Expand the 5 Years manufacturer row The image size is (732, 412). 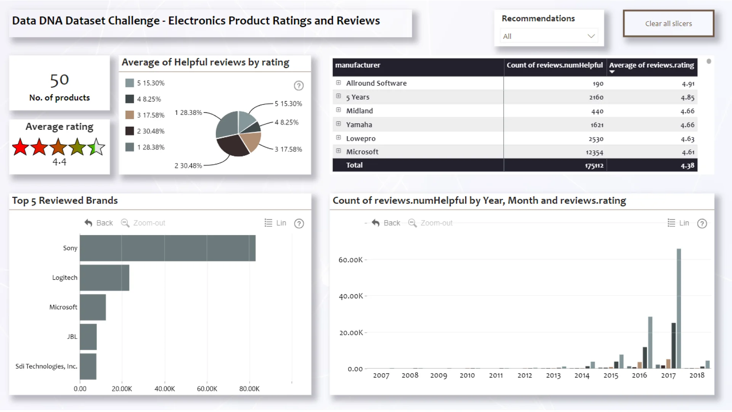pos(338,97)
